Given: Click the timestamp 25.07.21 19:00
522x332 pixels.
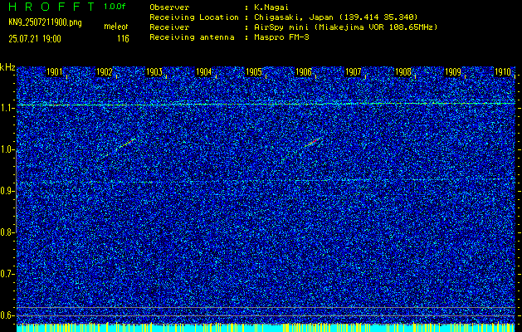Looking at the screenshot, I should (35, 39).
